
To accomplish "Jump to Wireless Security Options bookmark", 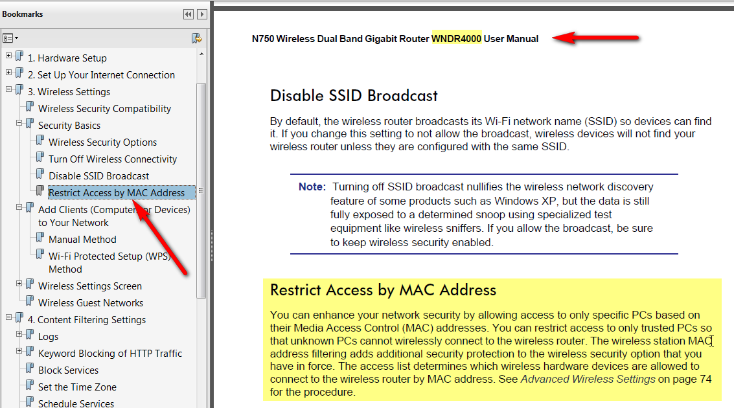I will click(x=102, y=142).
